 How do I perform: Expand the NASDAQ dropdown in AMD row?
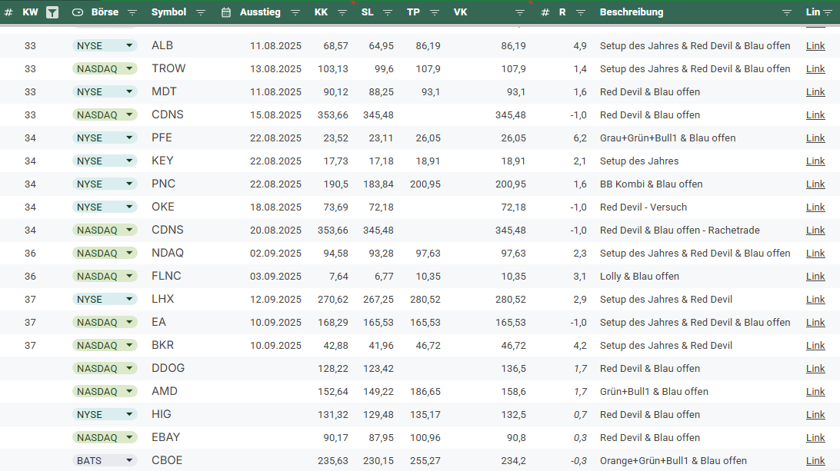pyautogui.click(x=128, y=392)
